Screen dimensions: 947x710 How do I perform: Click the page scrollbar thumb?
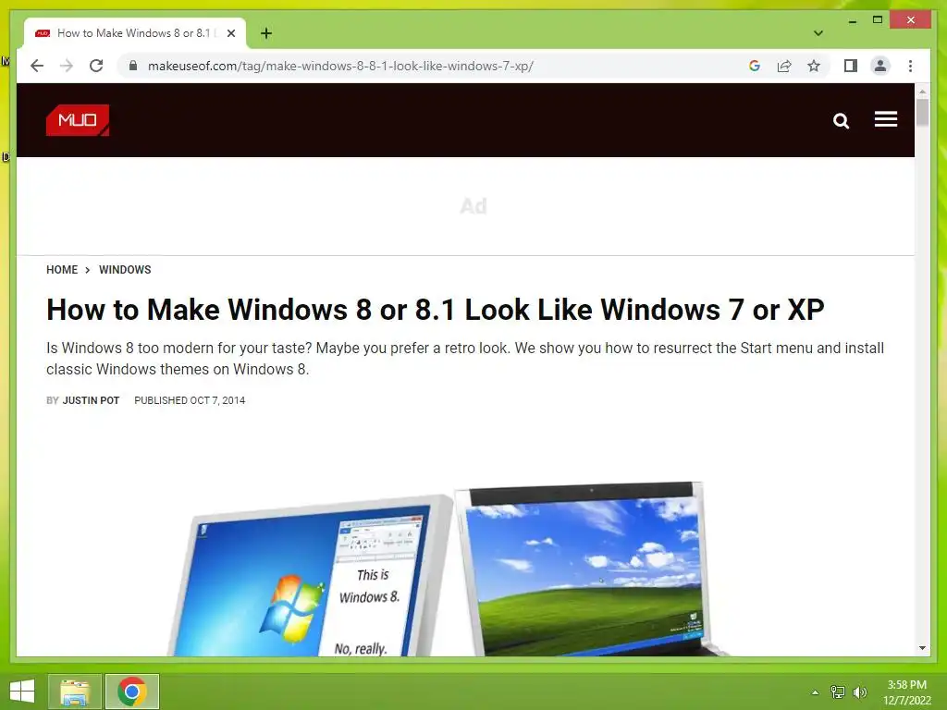pyautogui.click(x=922, y=112)
